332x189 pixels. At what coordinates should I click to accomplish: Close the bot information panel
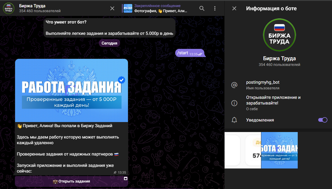click(234, 8)
